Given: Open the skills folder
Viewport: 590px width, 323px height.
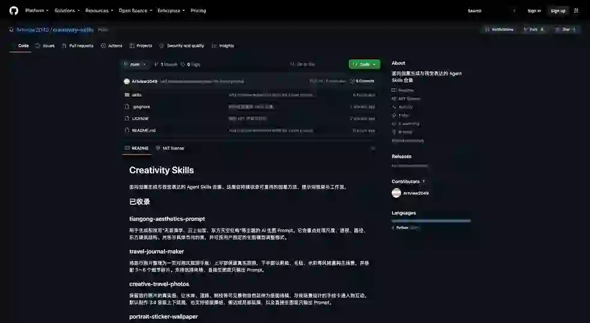Looking at the screenshot, I should point(137,95).
